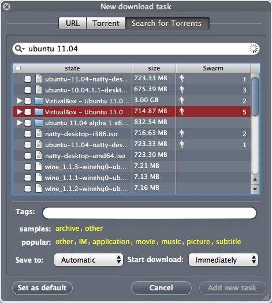
Task: Click the Add new task button
Action: [x=232, y=288]
